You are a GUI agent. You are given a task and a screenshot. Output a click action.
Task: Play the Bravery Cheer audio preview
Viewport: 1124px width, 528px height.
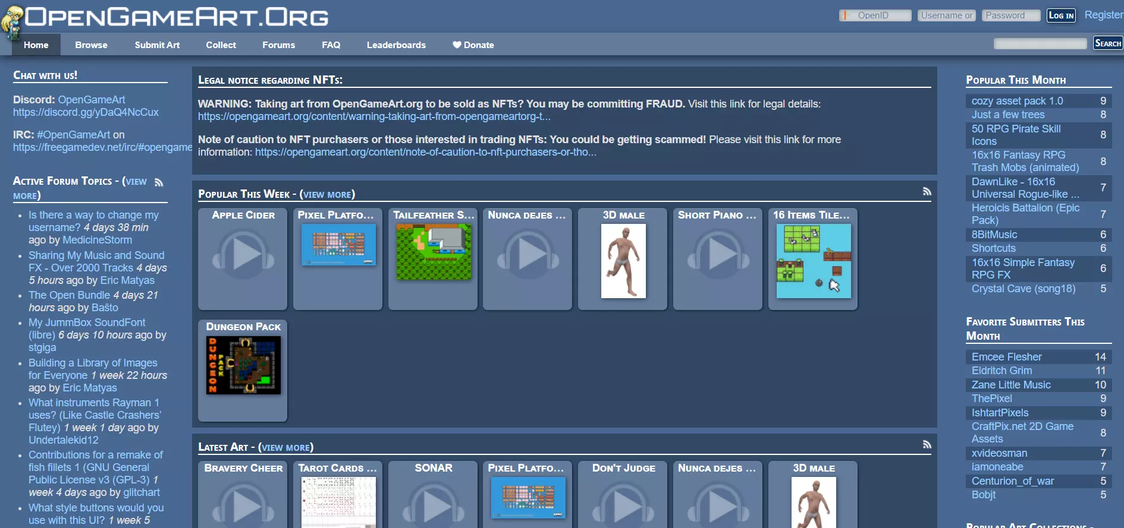click(243, 505)
